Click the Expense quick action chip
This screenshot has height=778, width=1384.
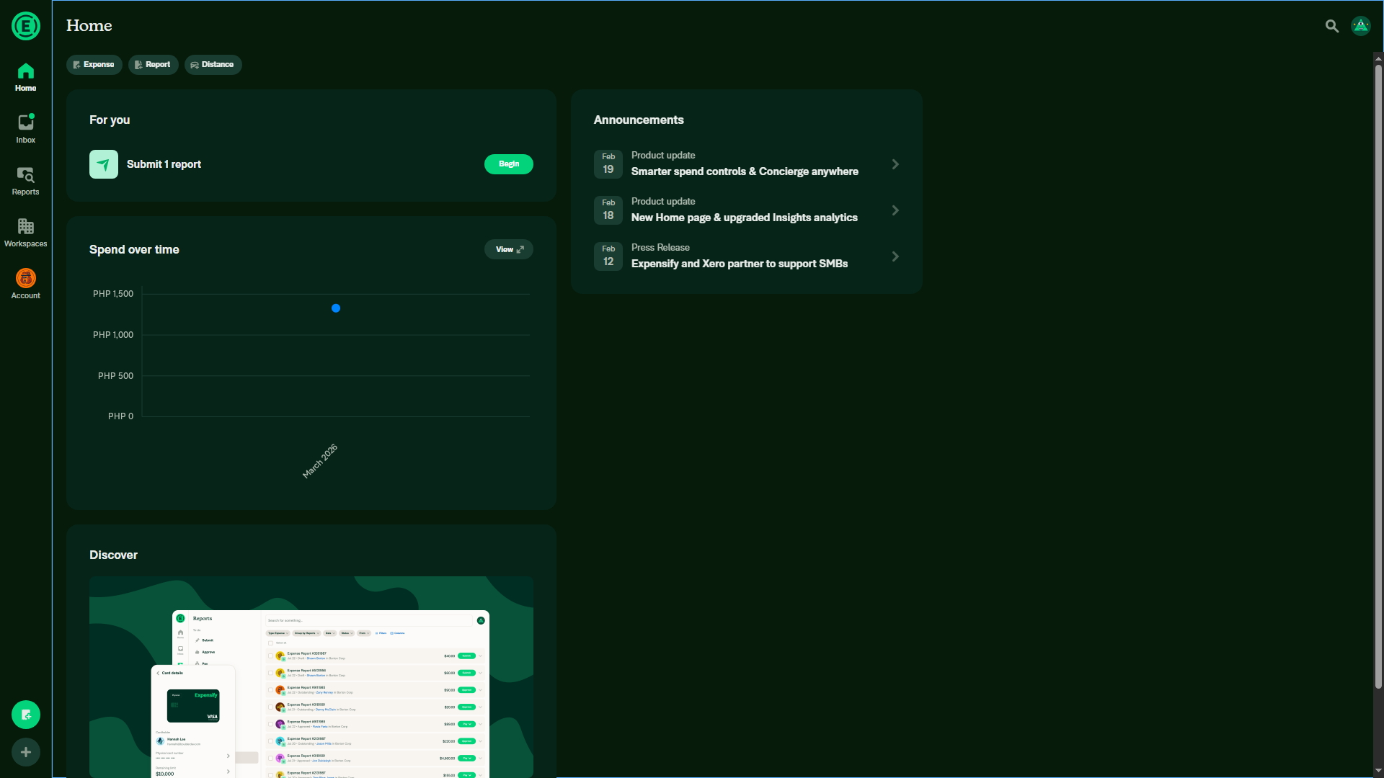(x=94, y=65)
